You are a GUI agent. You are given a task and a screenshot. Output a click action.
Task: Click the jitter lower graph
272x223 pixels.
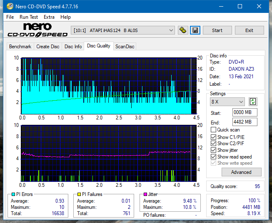pos(109,154)
